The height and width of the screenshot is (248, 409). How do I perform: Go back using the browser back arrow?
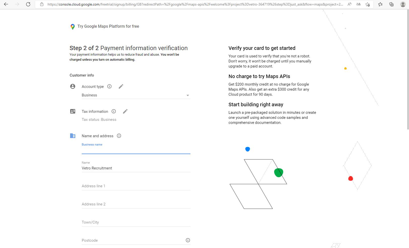coord(6,4)
